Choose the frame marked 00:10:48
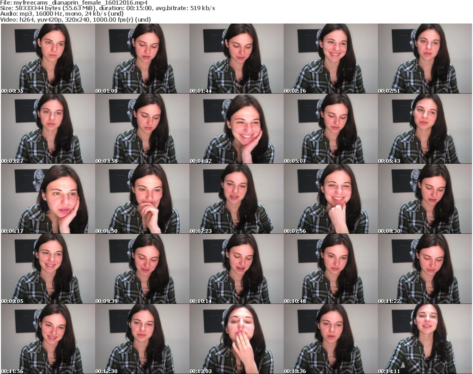Screen dimensions: 473x374 (331, 269)
